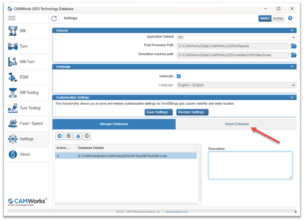Collapse the General section chevron

(x=292, y=30)
